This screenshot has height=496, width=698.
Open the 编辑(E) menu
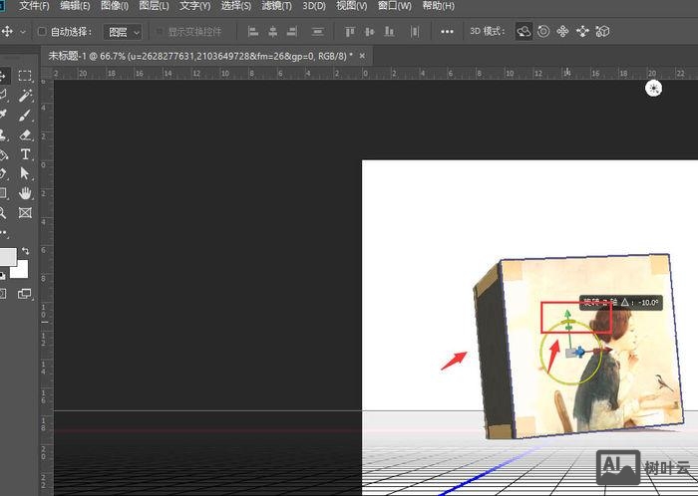click(75, 6)
